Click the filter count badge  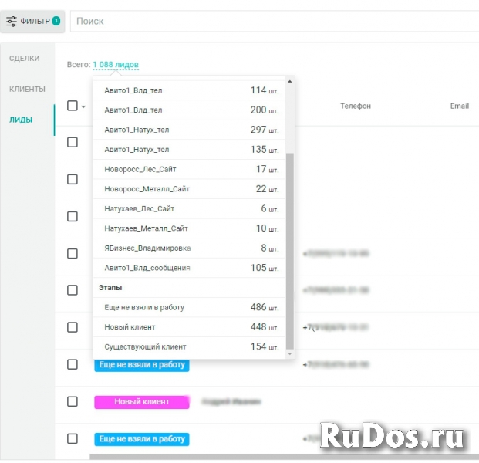click(x=56, y=21)
